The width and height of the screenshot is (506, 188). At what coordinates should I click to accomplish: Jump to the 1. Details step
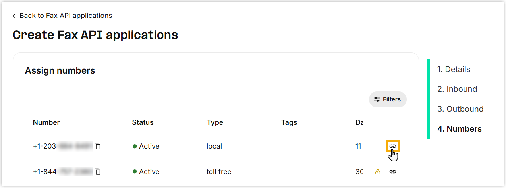454,69
